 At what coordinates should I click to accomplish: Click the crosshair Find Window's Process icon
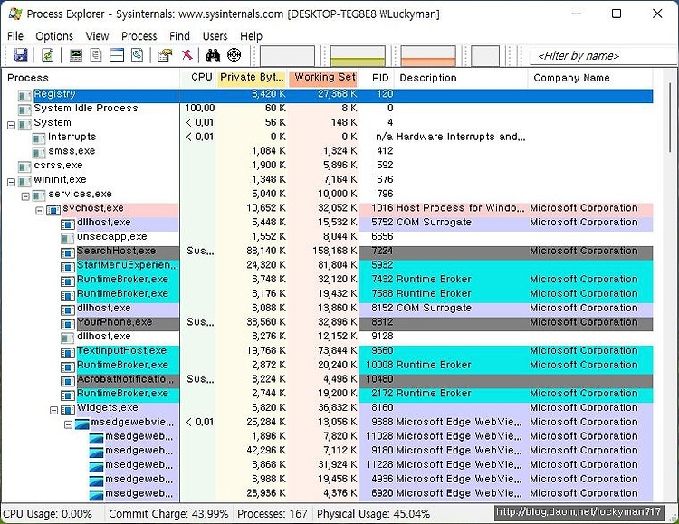234,55
